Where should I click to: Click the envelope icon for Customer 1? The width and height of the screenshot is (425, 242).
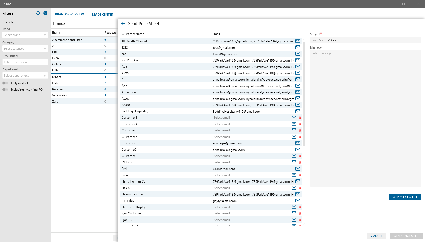[x=294, y=118]
